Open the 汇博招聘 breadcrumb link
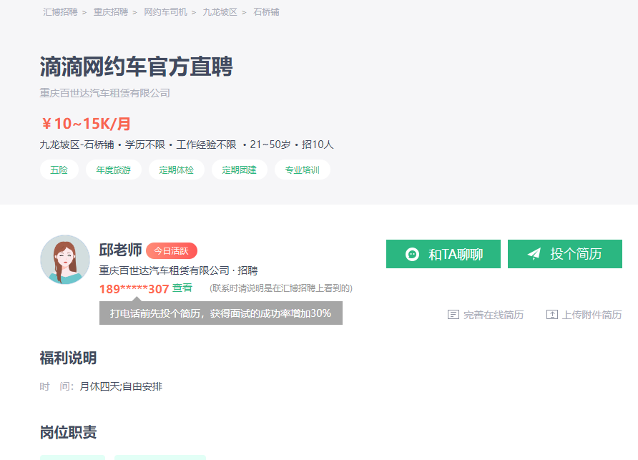The height and width of the screenshot is (460, 638). (60, 12)
